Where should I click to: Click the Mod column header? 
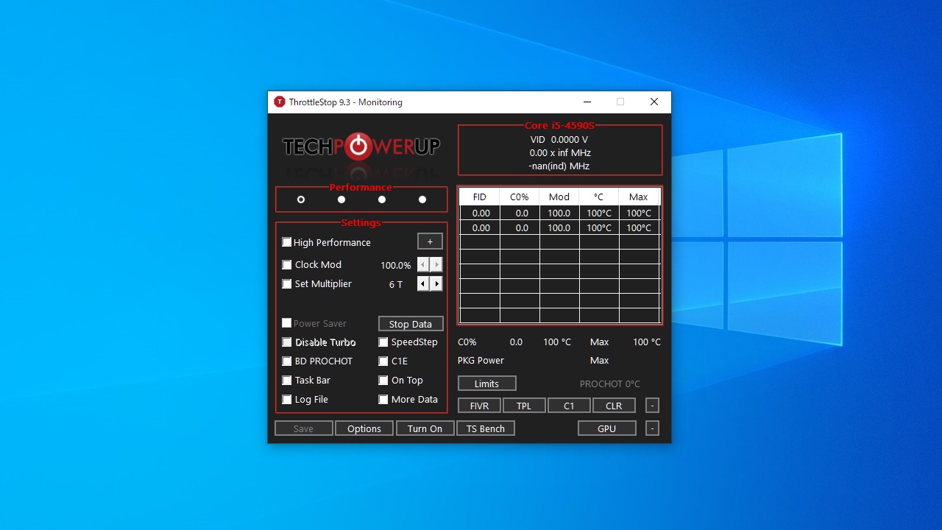tap(559, 197)
